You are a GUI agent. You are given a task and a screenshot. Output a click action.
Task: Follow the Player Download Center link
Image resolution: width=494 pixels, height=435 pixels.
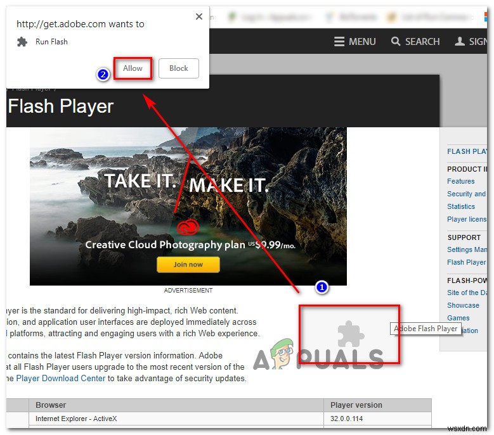click(60, 378)
